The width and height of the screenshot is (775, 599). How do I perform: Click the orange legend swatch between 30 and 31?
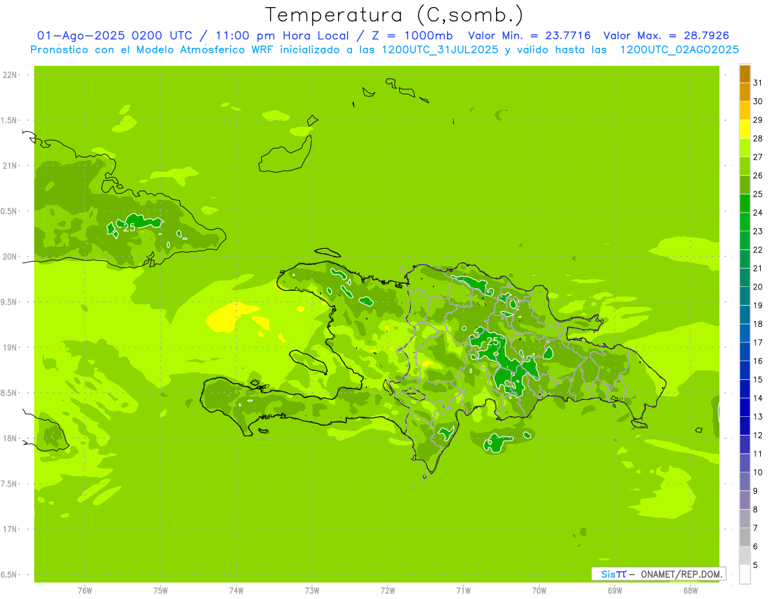point(745,92)
